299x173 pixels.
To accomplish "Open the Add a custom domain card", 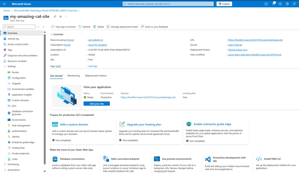I will [82, 132].
